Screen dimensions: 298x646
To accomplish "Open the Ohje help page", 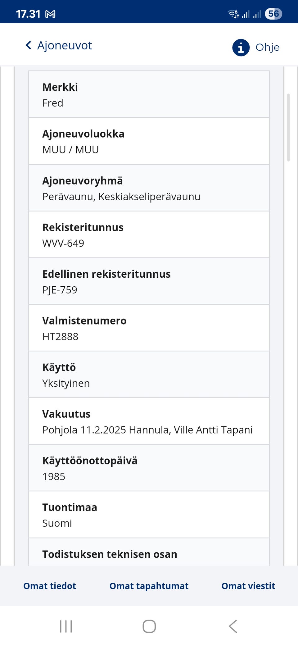I will pyautogui.click(x=267, y=47).
